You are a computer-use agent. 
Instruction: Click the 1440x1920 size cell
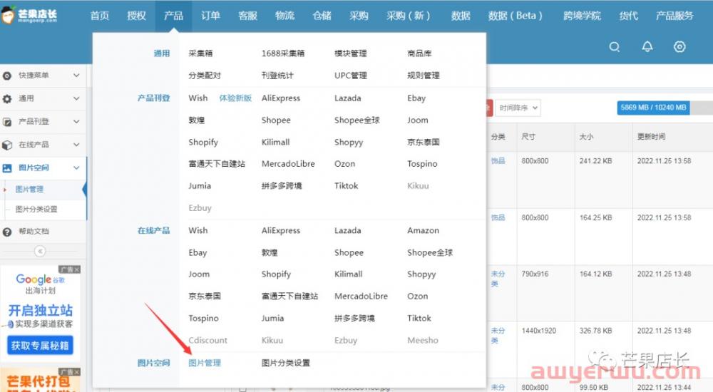click(539, 331)
